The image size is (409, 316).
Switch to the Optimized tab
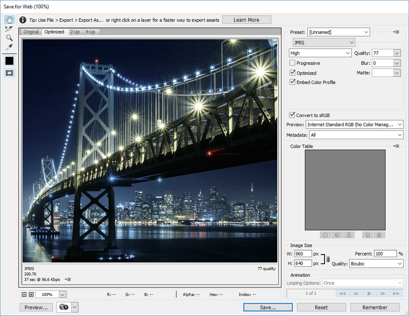click(54, 32)
